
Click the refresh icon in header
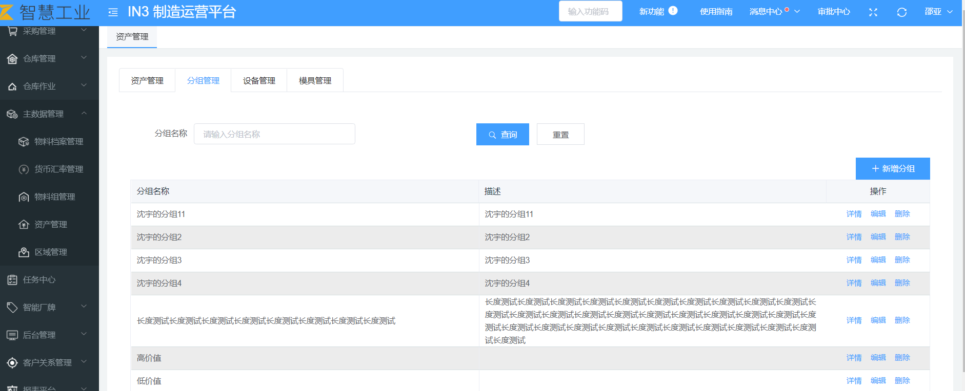902,12
